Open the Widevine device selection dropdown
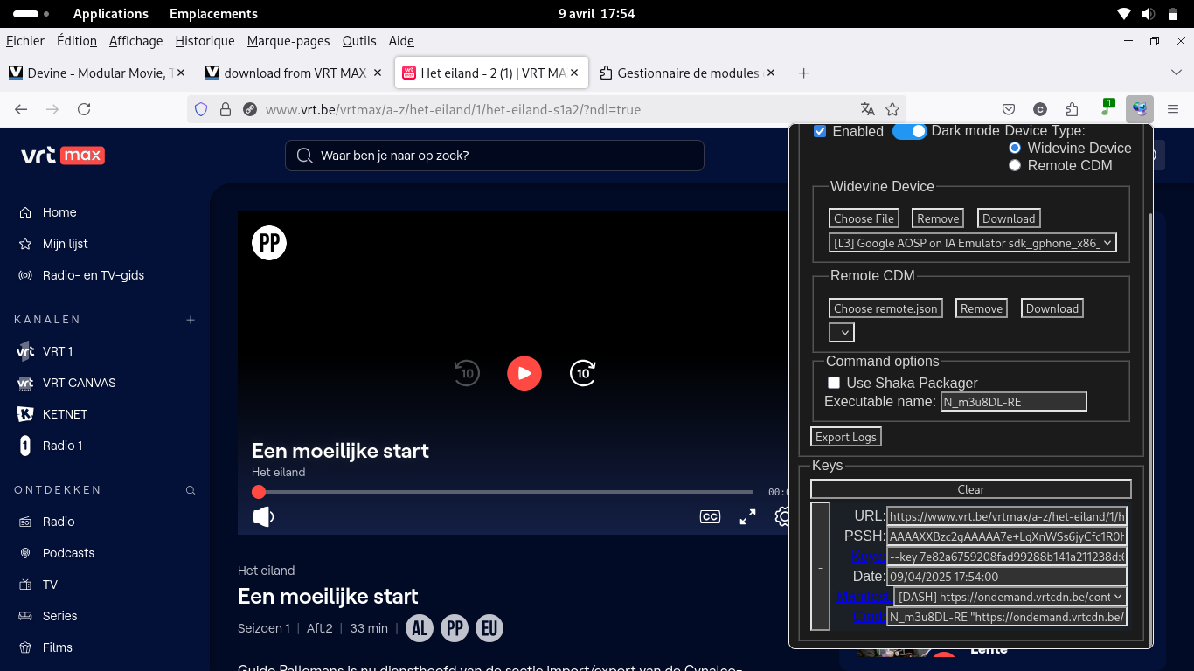 (973, 243)
